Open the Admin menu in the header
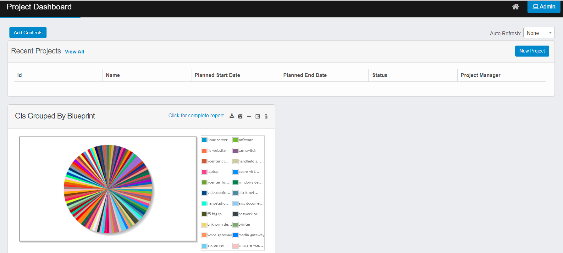 [x=544, y=7]
